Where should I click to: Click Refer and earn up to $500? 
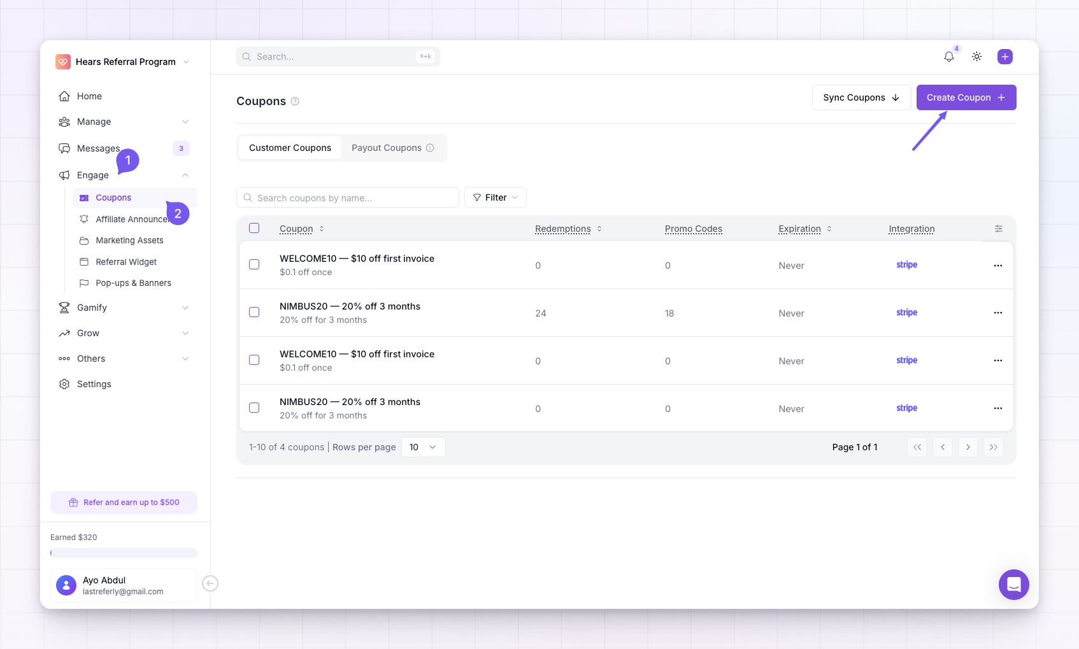click(124, 503)
